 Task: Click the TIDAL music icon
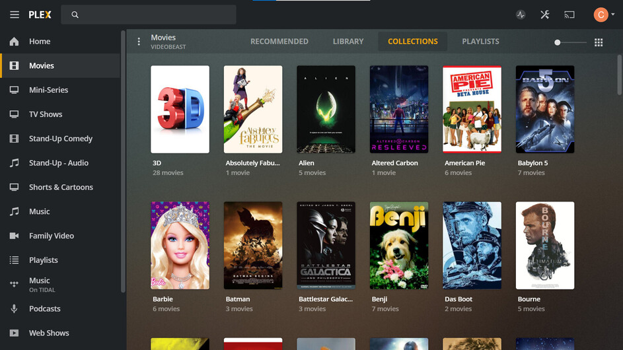14,285
